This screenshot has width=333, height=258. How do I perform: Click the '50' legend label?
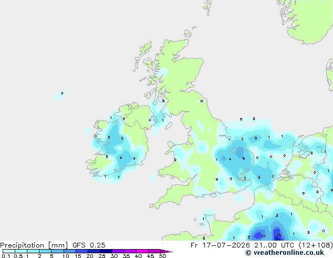pyautogui.click(x=162, y=256)
